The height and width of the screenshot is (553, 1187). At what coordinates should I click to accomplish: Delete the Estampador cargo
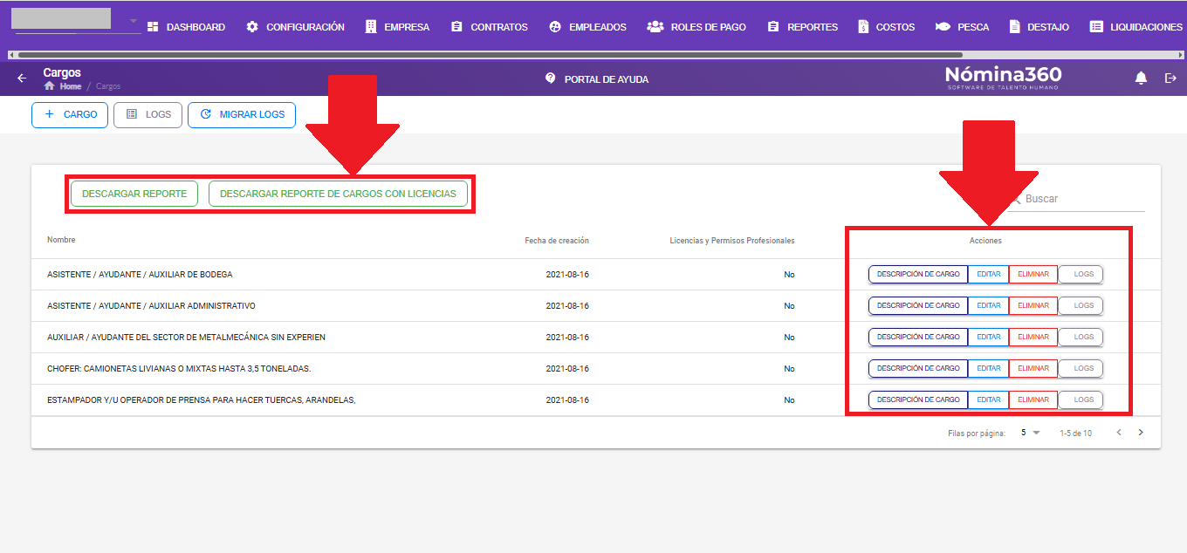(x=1033, y=400)
